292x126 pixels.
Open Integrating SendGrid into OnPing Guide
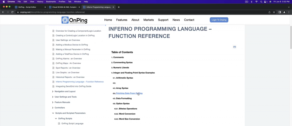(73, 86)
